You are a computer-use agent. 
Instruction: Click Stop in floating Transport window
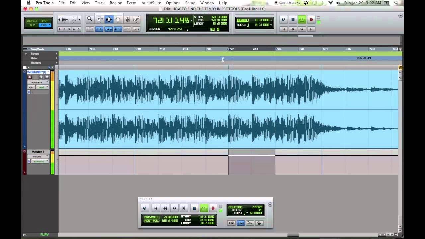click(195, 208)
